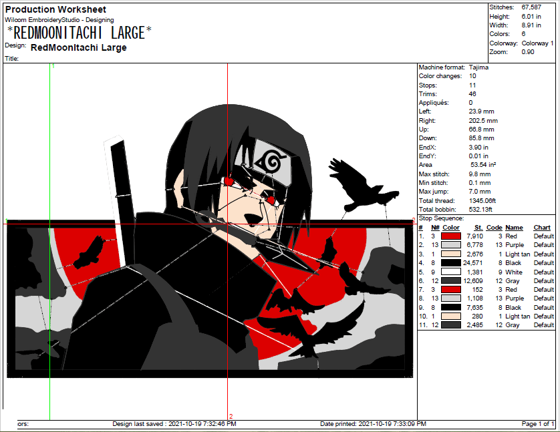Viewport: 560px width, 432px height.
Task: Pick the black swatch in stop row 9
Action: [450, 307]
